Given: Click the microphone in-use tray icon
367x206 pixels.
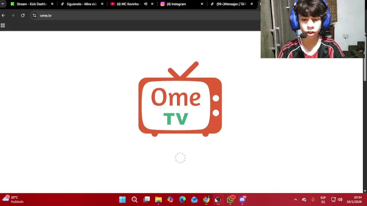Looking at the screenshot, I should 313,199.
